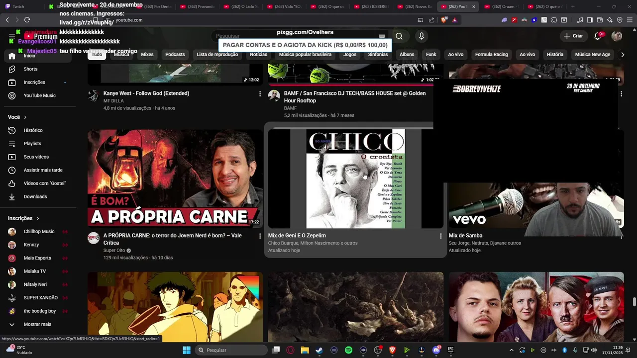Open the Windows Start button
Viewport: 637px width, 358px height.
tap(187, 350)
